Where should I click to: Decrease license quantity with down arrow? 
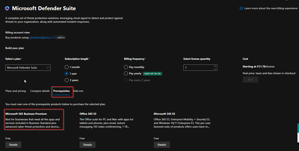[215, 69]
